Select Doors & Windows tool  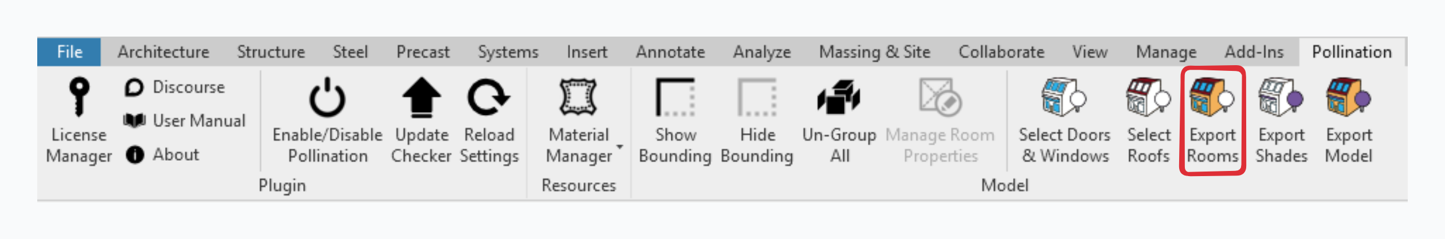1064,97
